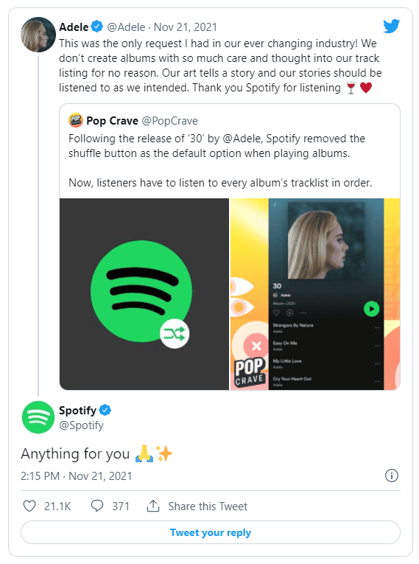
Task: Open the @PopCrave handle link
Action: tap(169, 121)
